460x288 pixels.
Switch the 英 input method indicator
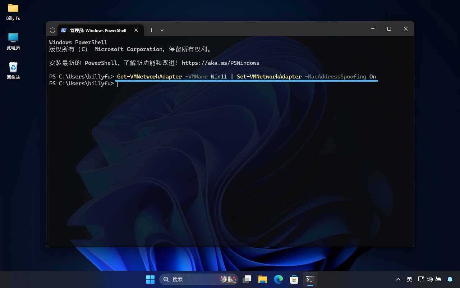(x=409, y=279)
